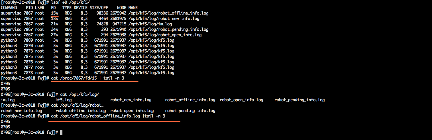Click the underlined cat robot_offline_info.log tail command

(108, 116)
